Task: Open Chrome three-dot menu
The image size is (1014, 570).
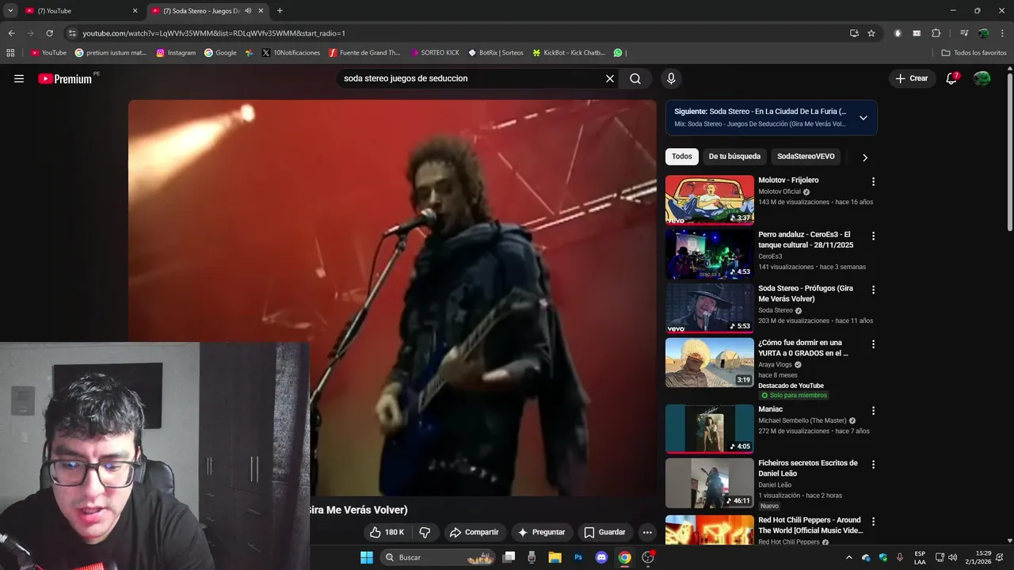Action: click(x=1001, y=33)
